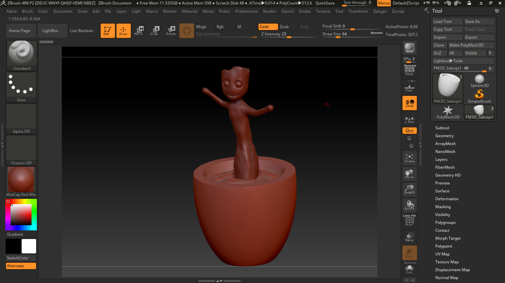Select the Rotate gizmo button

pos(171,31)
